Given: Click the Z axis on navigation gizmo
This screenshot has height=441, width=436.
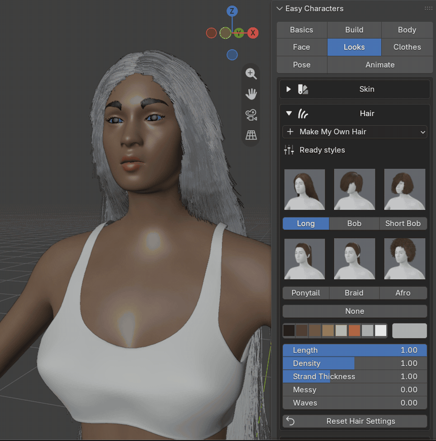Looking at the screenshot, I should click(232, 11).
